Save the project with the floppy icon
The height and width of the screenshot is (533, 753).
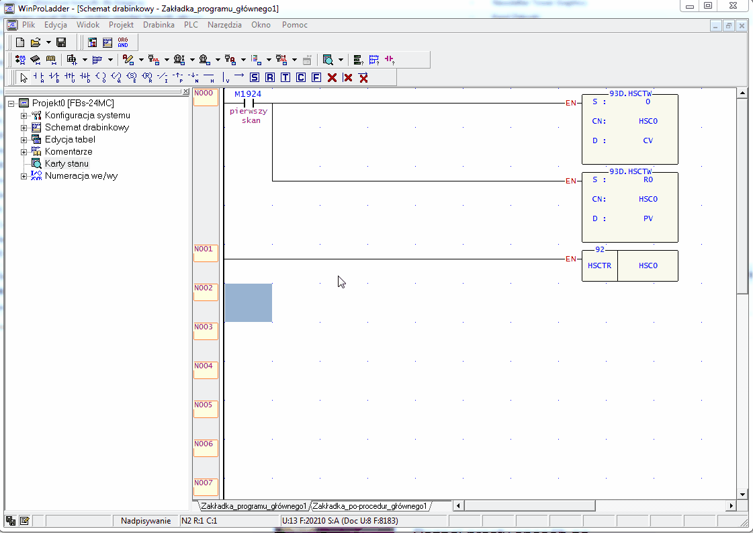click(x=61, y=42)
